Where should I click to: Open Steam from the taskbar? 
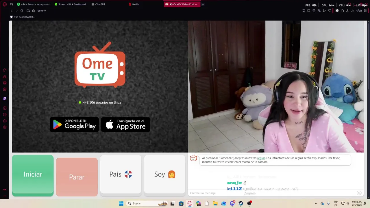[241, 203]
